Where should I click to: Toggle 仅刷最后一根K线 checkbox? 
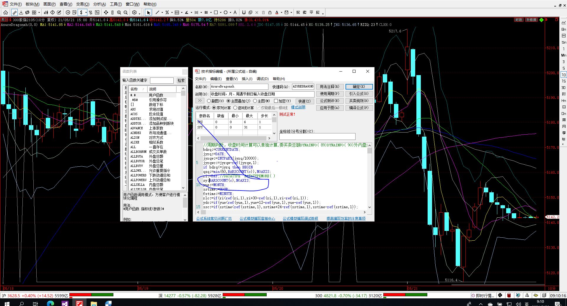pos(258,108)
